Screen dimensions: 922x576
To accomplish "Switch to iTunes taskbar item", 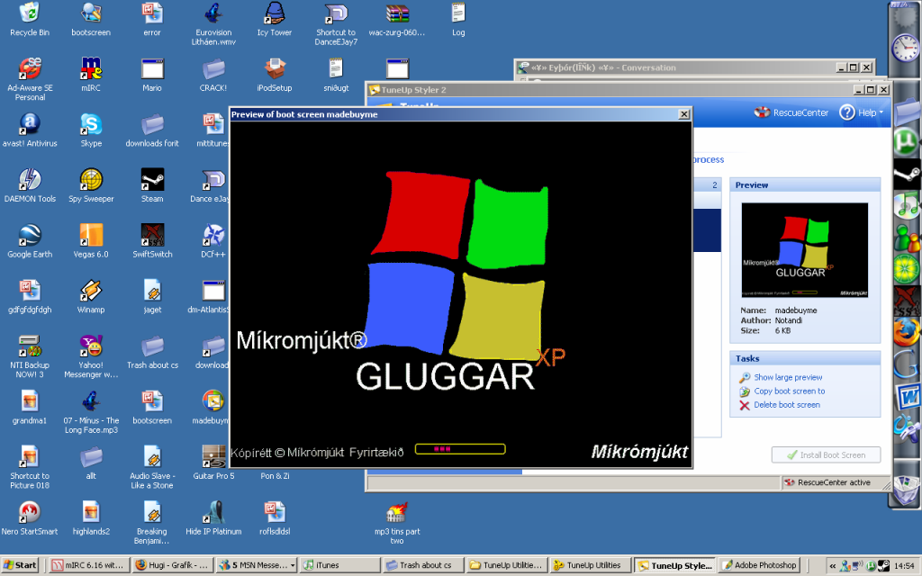I will click(x=339, y=565).
